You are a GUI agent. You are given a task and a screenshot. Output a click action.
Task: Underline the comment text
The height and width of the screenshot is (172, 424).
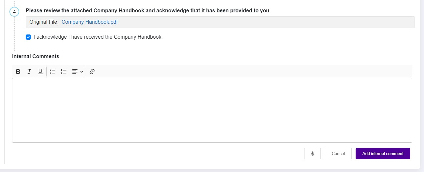[40, 72]
